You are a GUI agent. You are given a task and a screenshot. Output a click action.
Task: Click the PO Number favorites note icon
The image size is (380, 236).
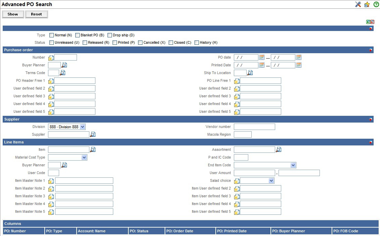point(51,58)
